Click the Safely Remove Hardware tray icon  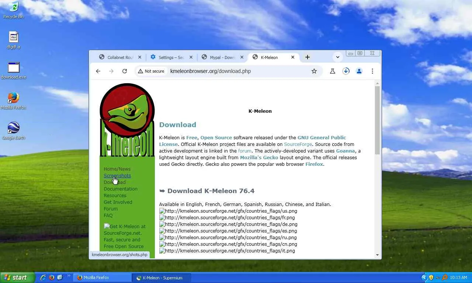point(438,277)
